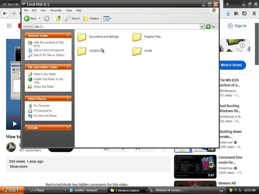Viewport: 259px width, 194px height.
Task: Select the Program Files folder icon
Action: point(137,37)
